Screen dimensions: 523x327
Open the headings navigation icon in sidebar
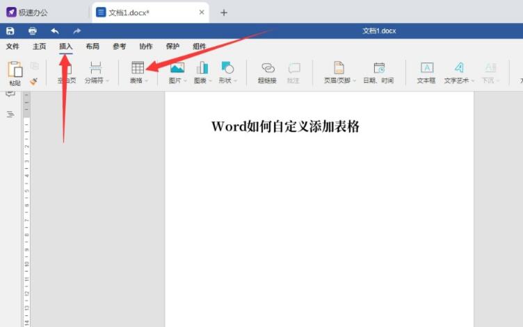click(x=10, y=115)
